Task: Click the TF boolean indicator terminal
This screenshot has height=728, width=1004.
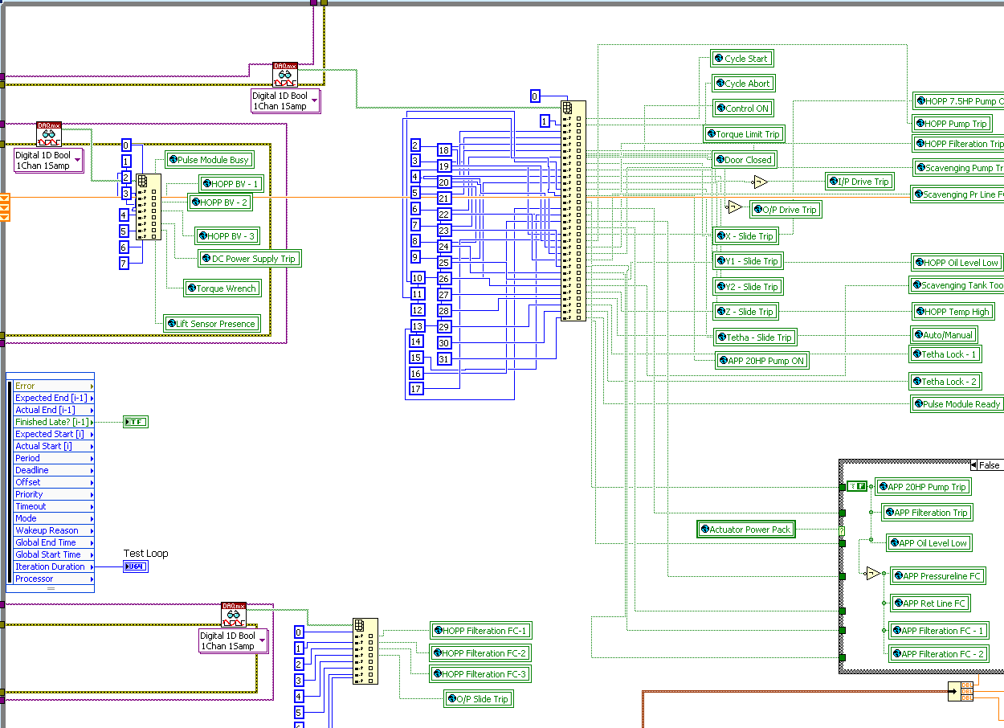Action: [x=136, y=422]
